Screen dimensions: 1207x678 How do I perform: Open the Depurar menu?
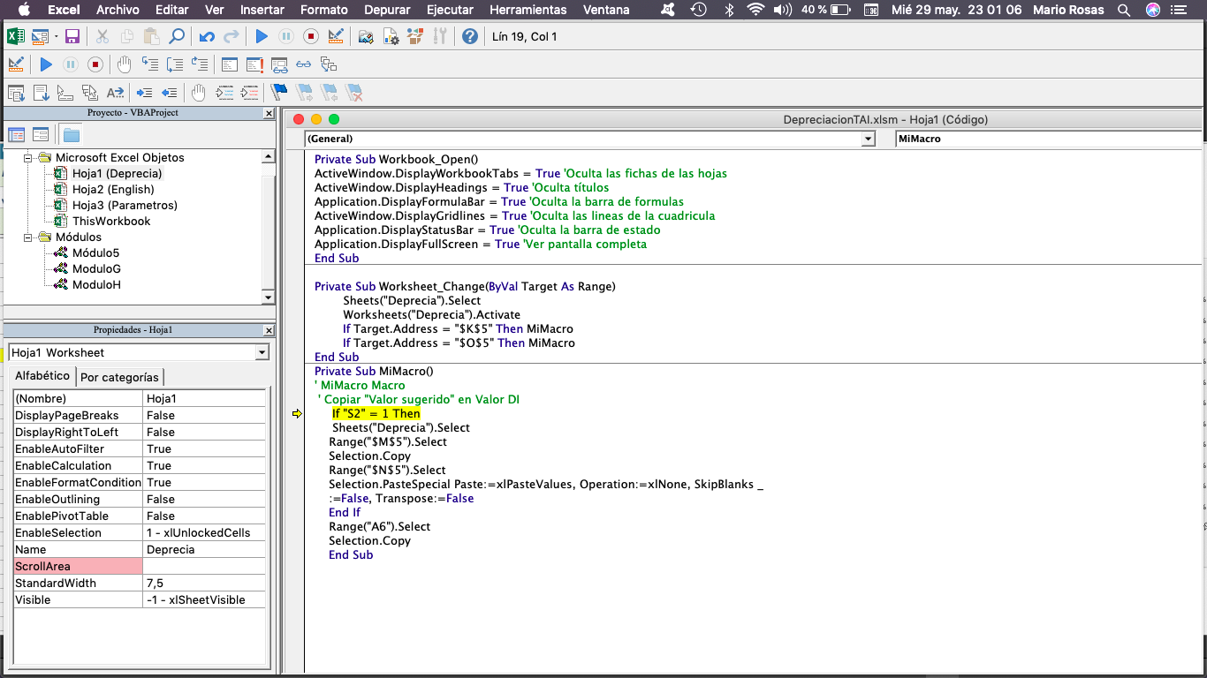point(388,10)
